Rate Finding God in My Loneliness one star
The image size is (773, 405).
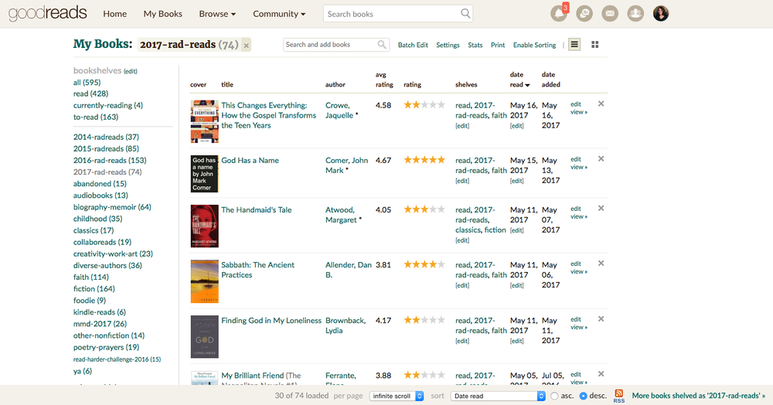(x=407, y=320)
